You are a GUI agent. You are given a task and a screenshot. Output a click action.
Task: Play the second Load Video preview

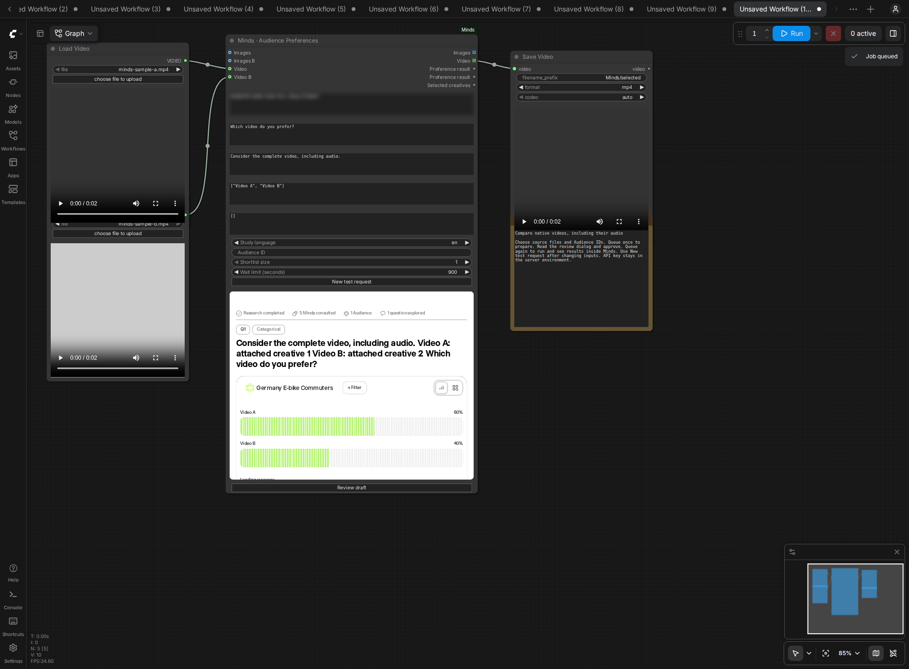click(x=61, y=358)
